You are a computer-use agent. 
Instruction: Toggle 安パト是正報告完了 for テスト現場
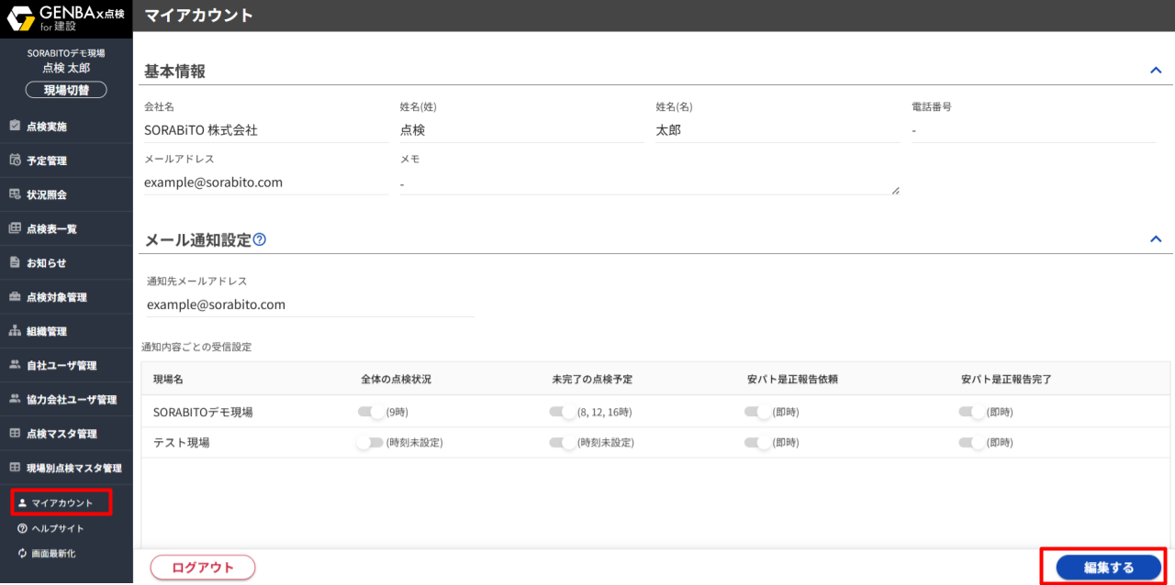pyautogui.click(x=971, y=443)
